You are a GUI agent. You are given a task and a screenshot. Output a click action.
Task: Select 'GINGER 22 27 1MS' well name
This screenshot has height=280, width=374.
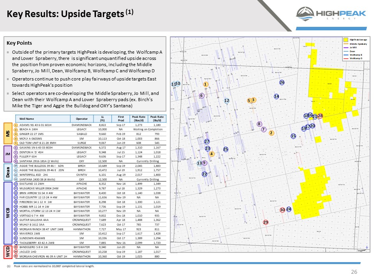31,134
